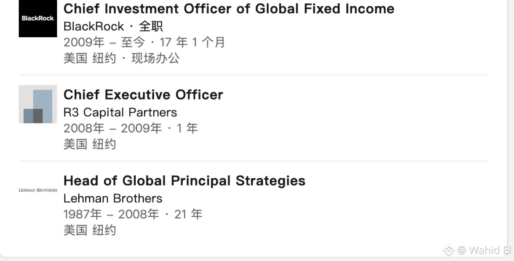Click the 2009年 – 至今 date range
The width and height of the screenshot is (514, 261).
(x=104, y=42)
